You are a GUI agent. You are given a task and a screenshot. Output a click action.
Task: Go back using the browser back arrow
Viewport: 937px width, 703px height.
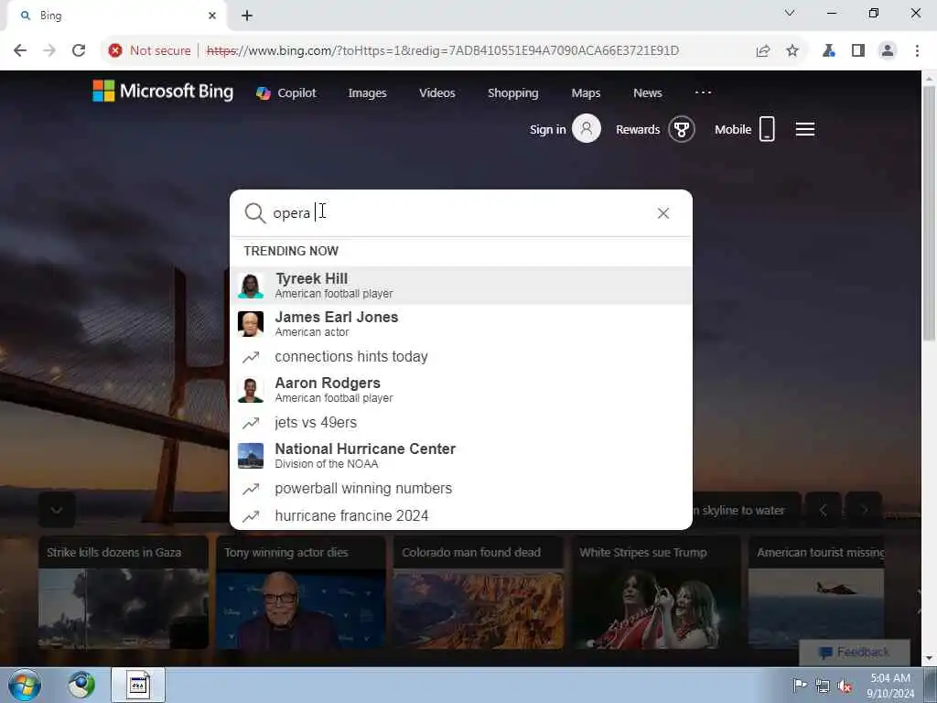coord(20,51)
